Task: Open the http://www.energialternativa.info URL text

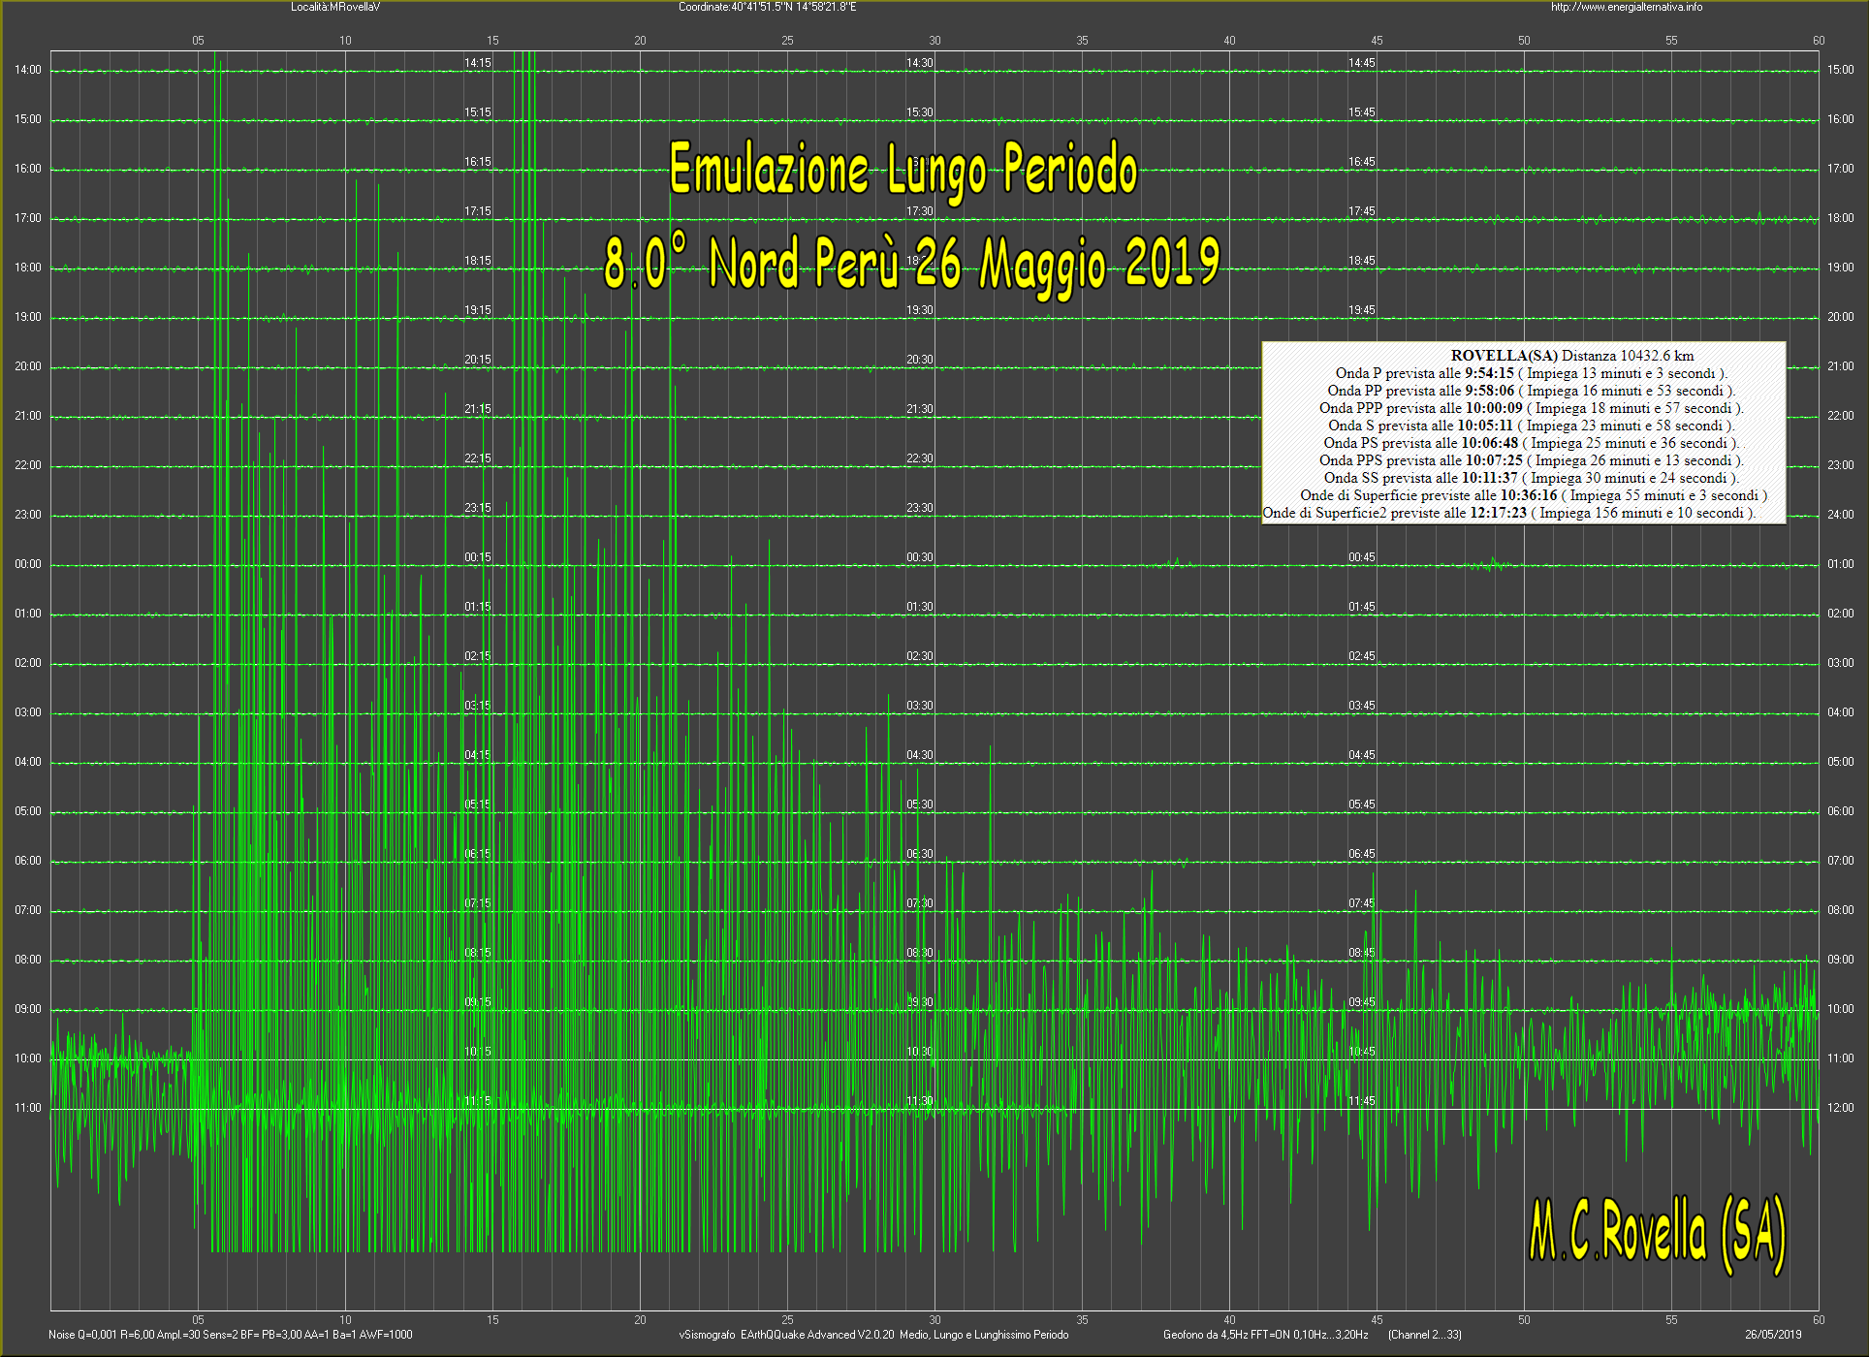Action: [x=1627, y=7]
